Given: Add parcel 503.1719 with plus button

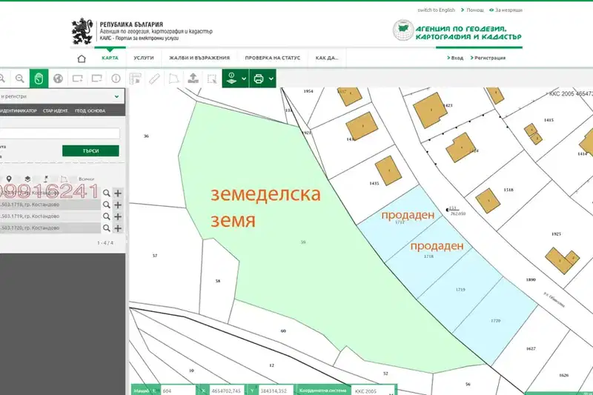Looking at the screenshot, I should pyautogui.click(x=118, y=216).
